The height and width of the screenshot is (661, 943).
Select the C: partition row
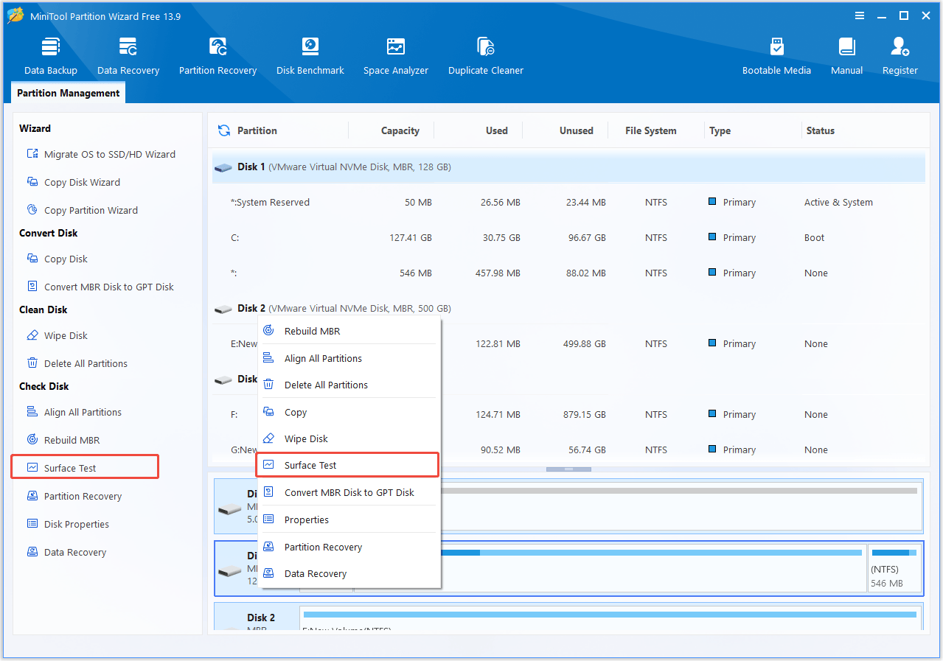568,237
